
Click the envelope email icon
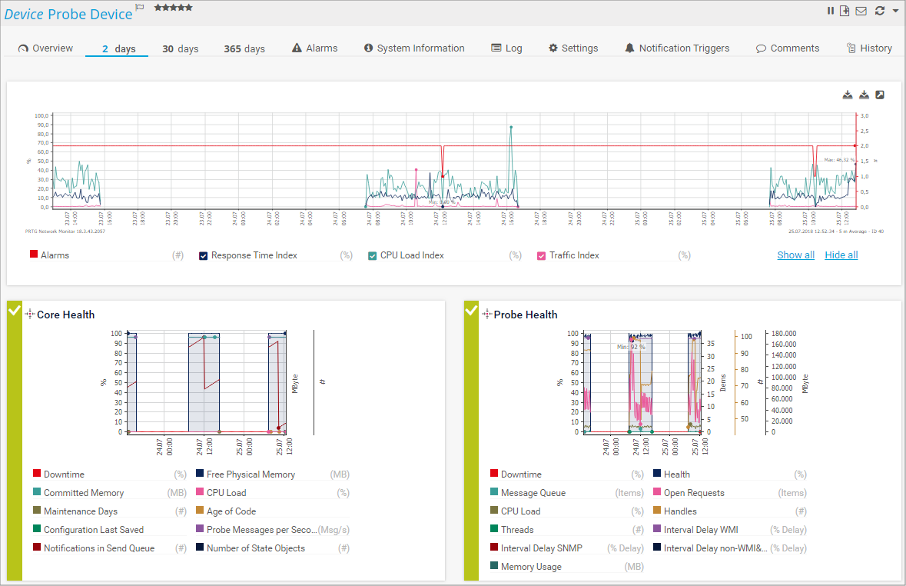click(861, 11)
